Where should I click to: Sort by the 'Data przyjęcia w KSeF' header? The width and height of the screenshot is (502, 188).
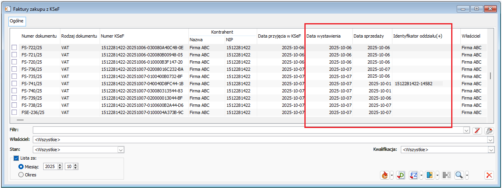(x=280, y=36)
